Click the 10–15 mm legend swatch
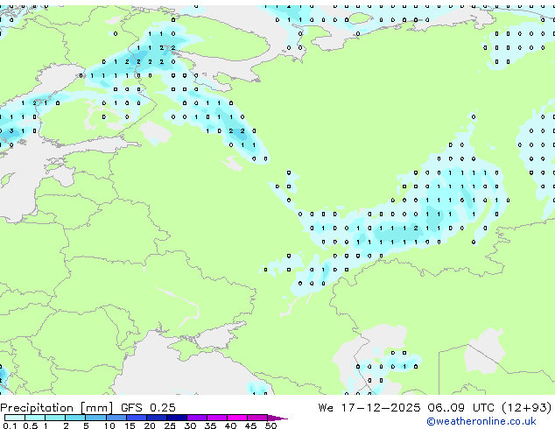The image size is (555, 429). [116, 418]
